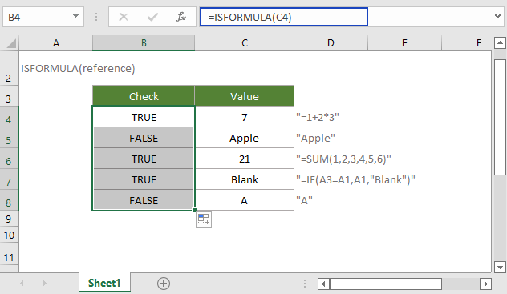Click the Select All corner triangle

point(10,43)
